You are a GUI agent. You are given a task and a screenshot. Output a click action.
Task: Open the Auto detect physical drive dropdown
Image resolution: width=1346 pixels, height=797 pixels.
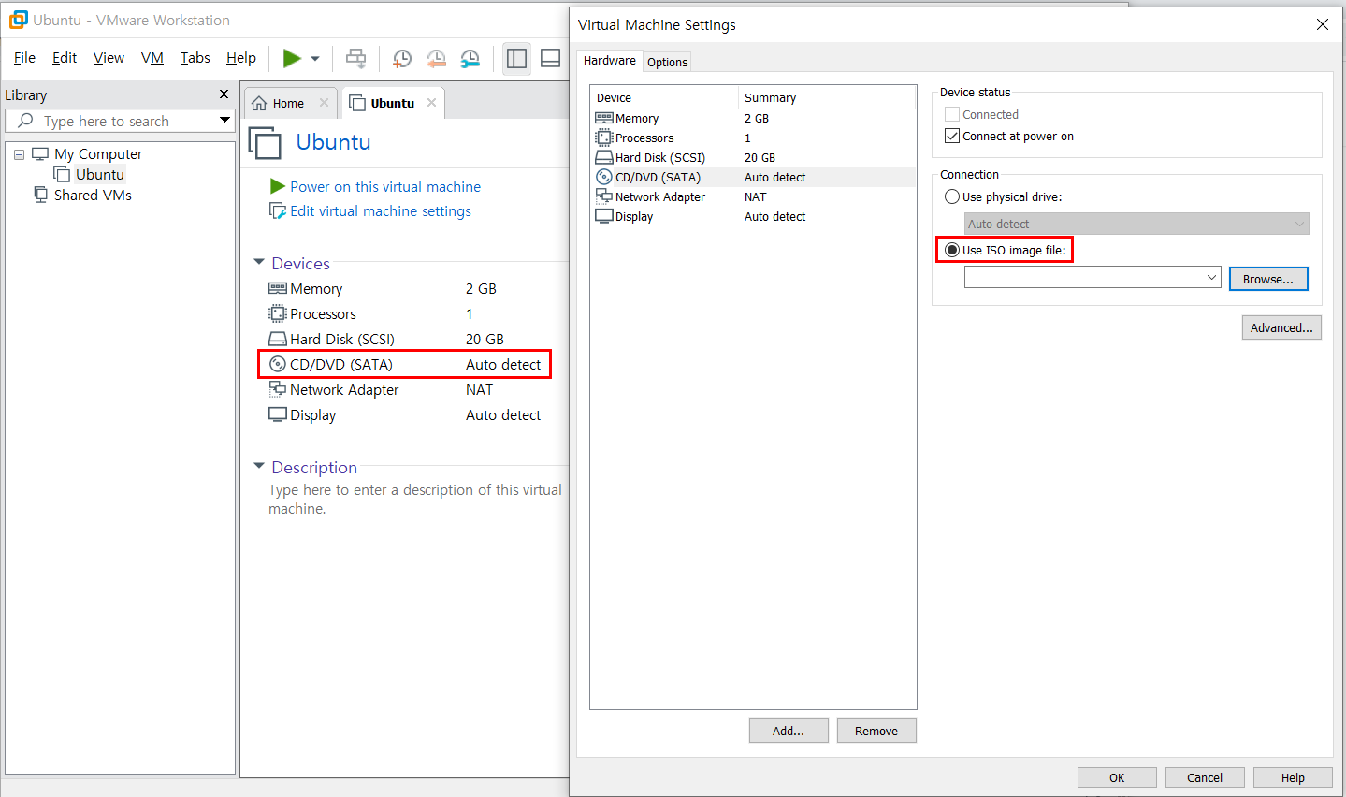pyautogui.click(x=1136, y=224)
